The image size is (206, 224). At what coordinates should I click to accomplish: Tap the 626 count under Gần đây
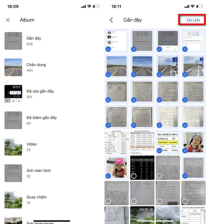(30, 44)
